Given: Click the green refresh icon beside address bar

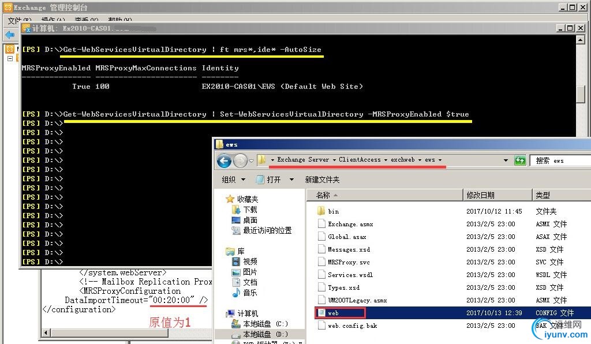Looking at the screenshot, I should point(520,161).
